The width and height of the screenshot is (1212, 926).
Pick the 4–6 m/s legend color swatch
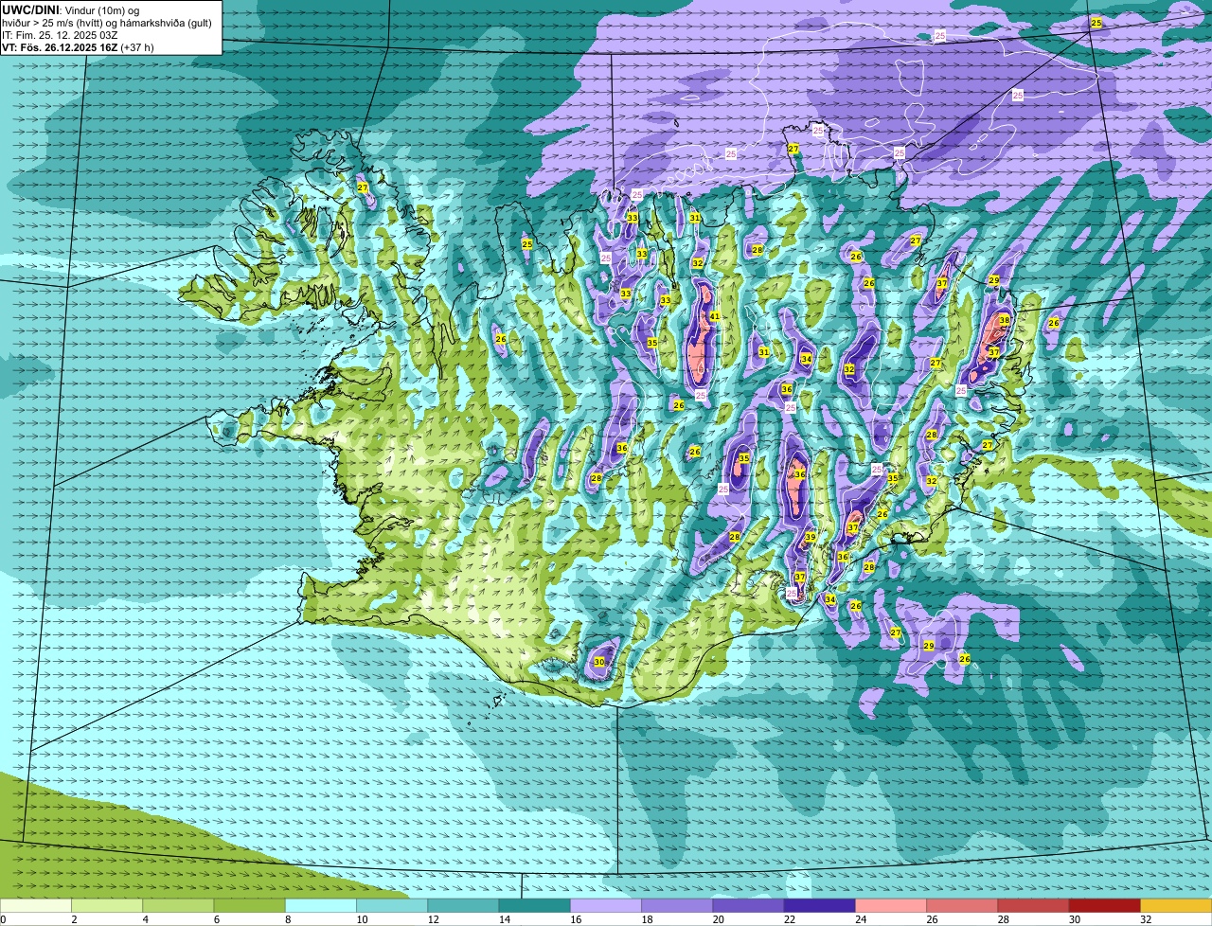178,906
